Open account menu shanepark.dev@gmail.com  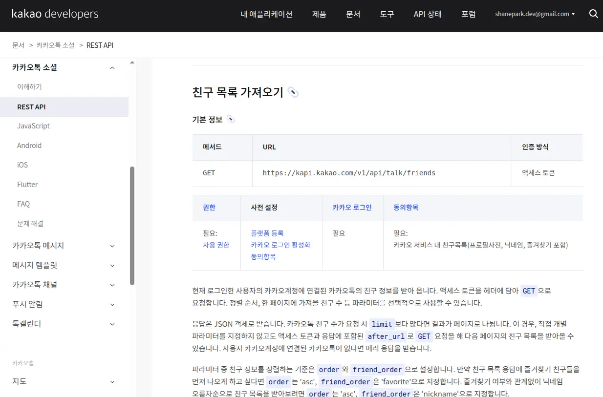[535, 14]
